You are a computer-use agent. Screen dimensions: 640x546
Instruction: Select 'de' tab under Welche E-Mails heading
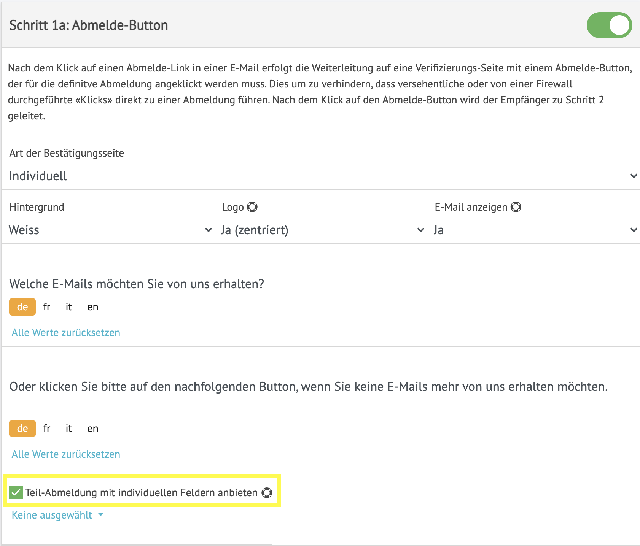[22, 307]
